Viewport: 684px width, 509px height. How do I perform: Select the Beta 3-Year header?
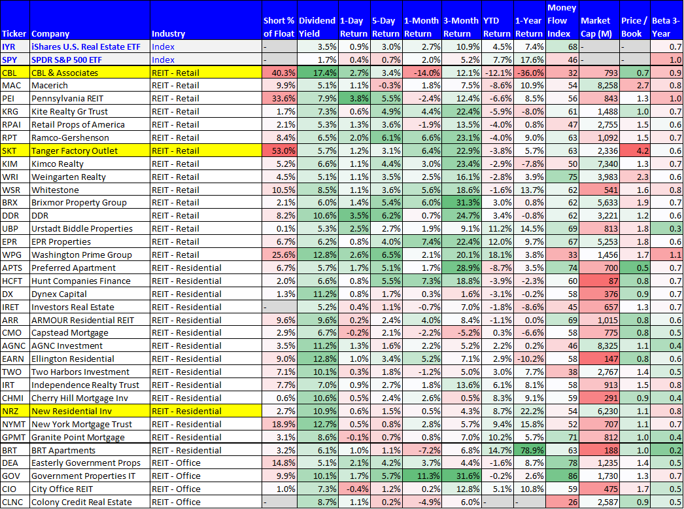667,20
